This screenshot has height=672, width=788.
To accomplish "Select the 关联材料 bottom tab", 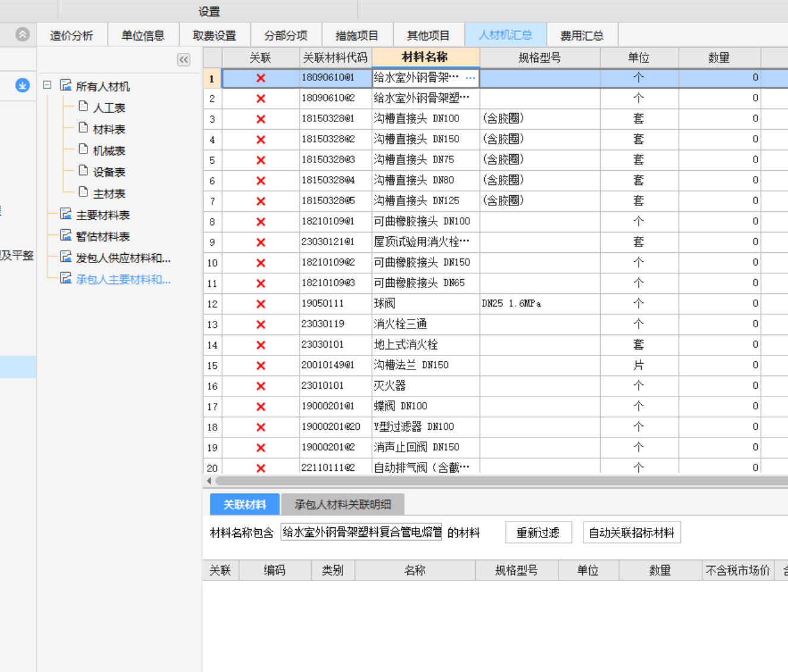I will pos(244,504).
